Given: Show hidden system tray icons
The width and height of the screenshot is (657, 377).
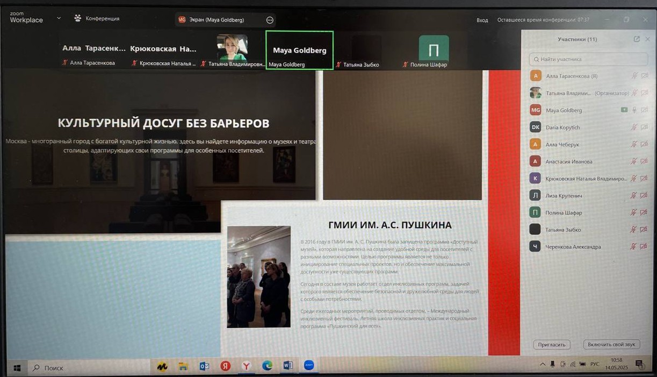Looking at the screenshot, I should 542,365.
